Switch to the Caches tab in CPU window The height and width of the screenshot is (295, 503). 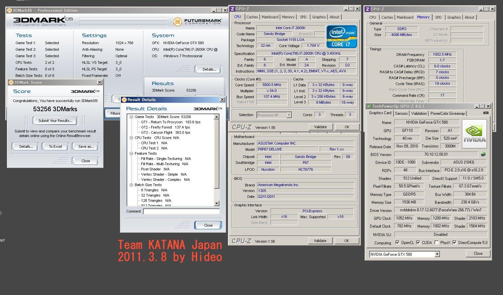252,17
